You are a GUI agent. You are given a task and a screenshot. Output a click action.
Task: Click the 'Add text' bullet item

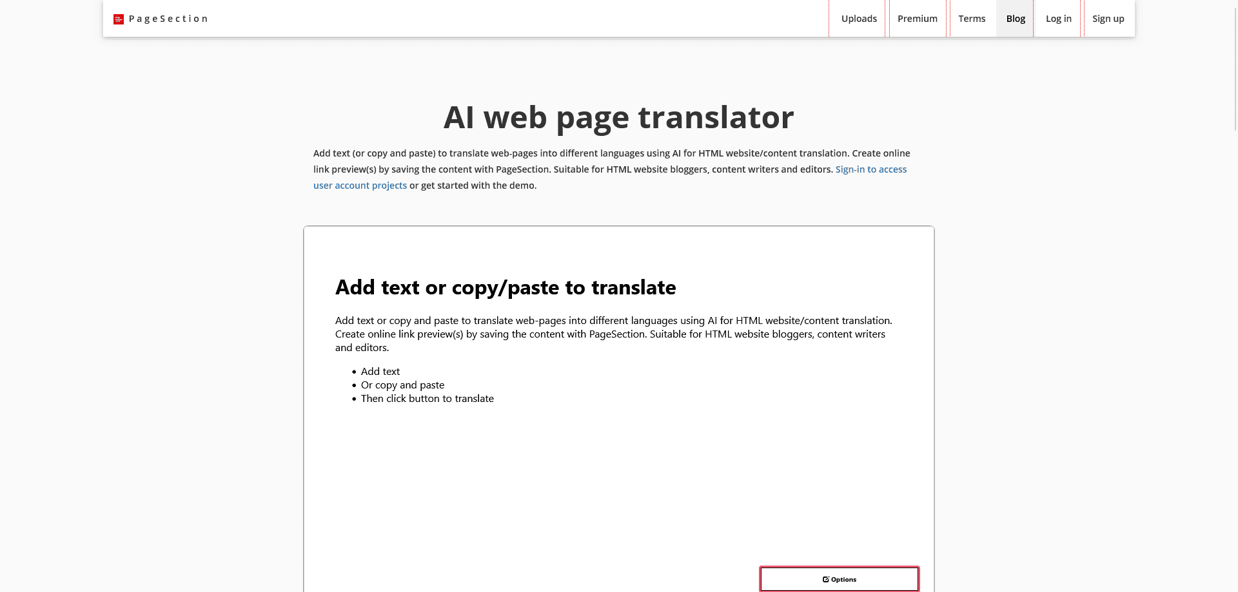(x=380, y=372)
